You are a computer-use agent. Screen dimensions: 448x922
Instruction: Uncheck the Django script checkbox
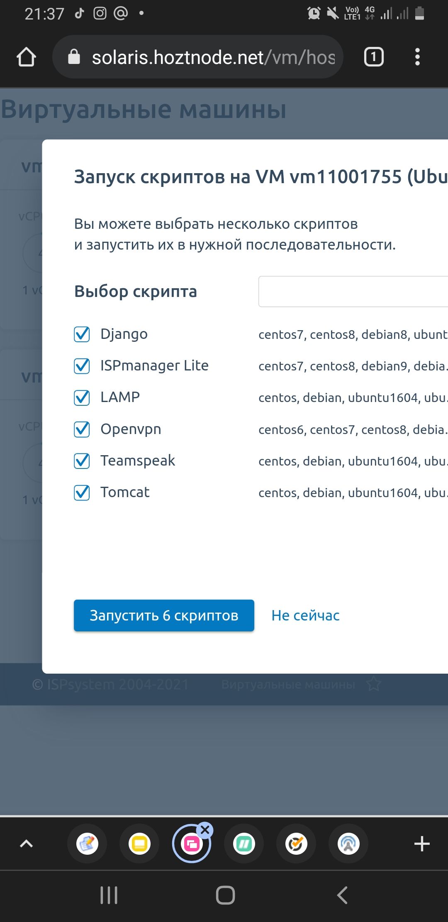82,334
